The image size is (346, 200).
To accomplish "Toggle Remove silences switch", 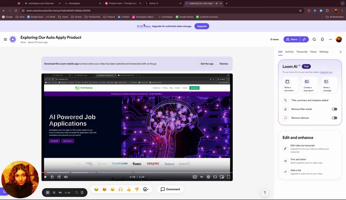I will [334, 118].
